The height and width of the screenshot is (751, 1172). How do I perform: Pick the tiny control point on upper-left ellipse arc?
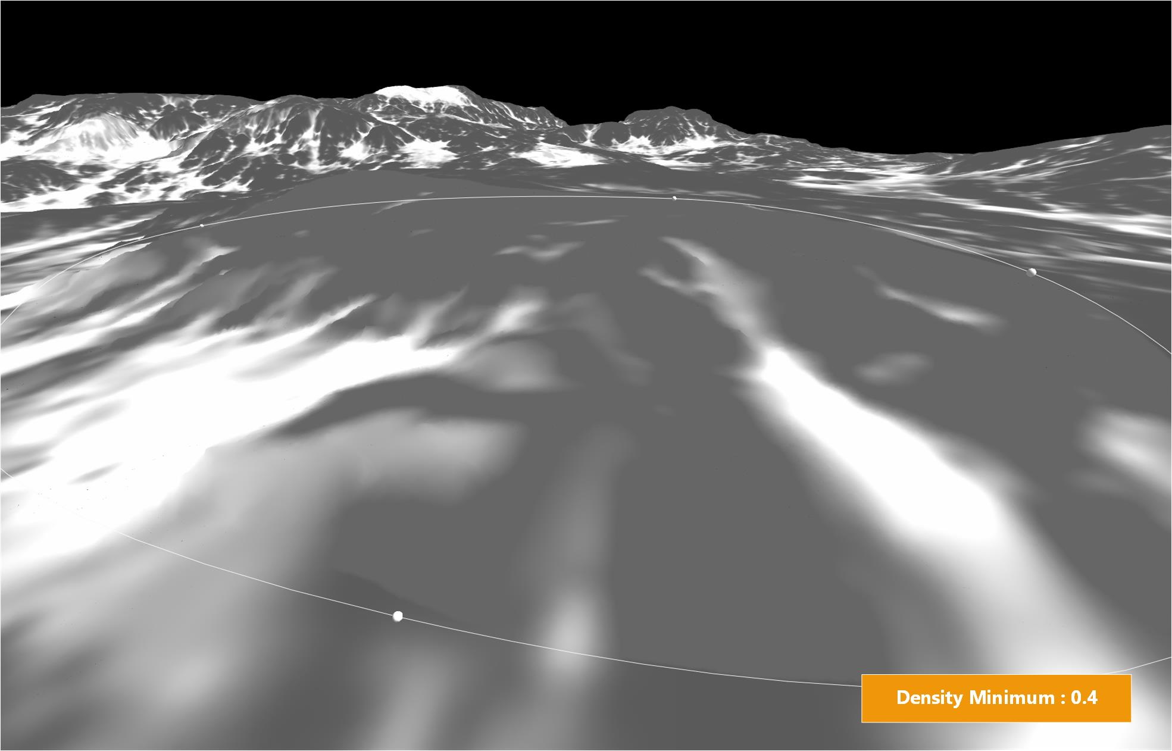click(202, 226)
